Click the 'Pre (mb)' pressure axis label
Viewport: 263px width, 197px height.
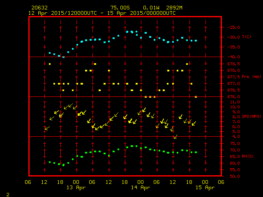click(x=251, y=77)
